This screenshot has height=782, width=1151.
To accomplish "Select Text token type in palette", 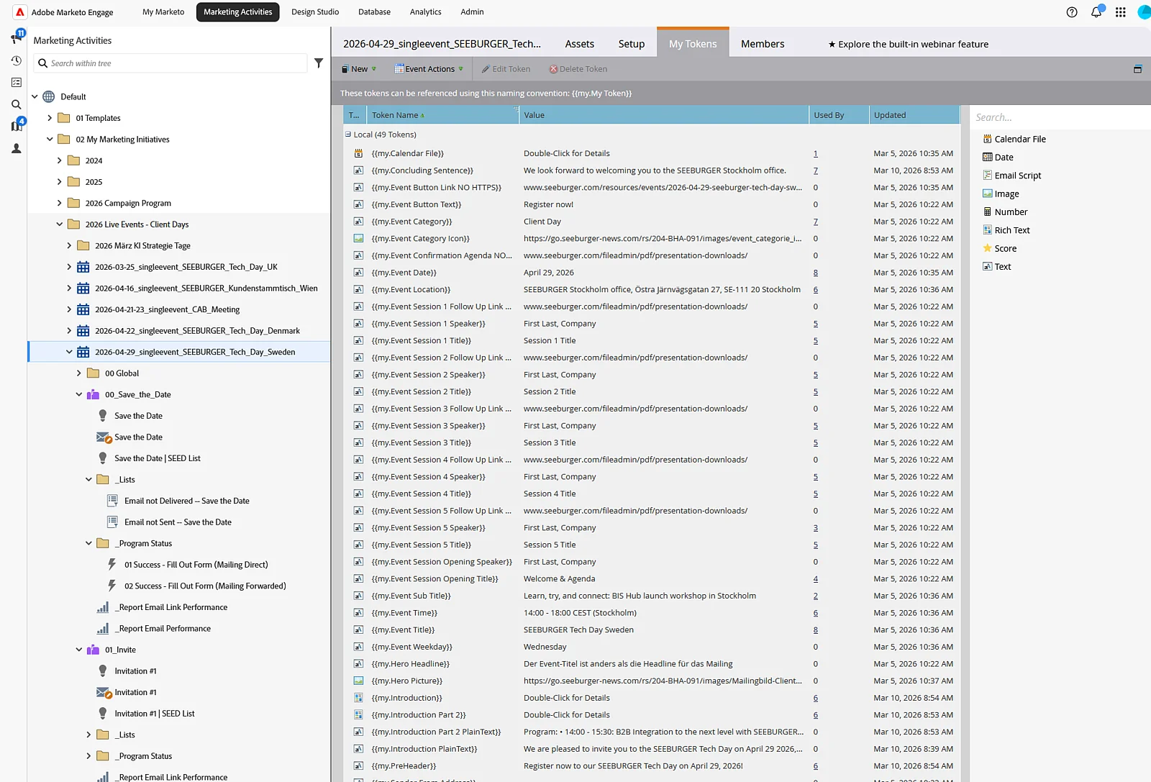I will coord(997,267).
